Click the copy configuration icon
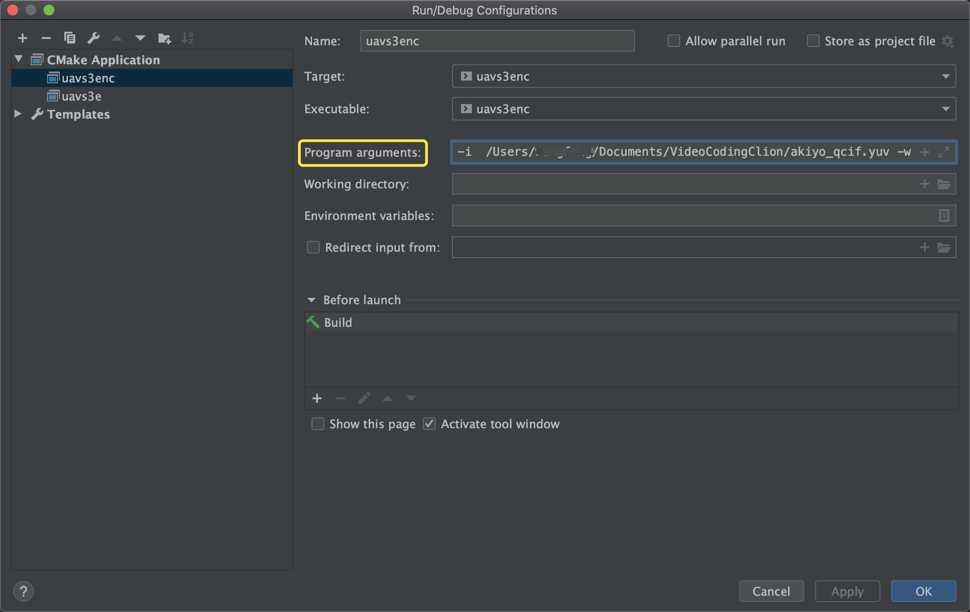The image size is (970, 612). [69, 38]
